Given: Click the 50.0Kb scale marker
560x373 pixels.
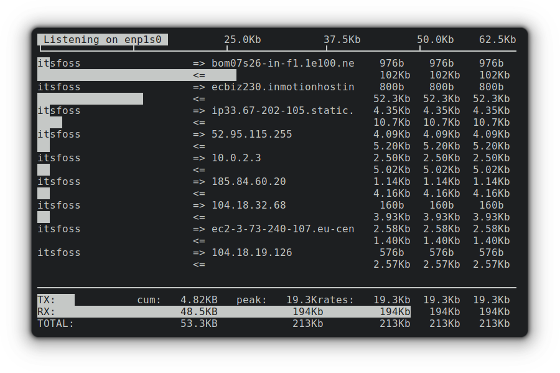Looking at the screenshot, I should pos(436,39).
